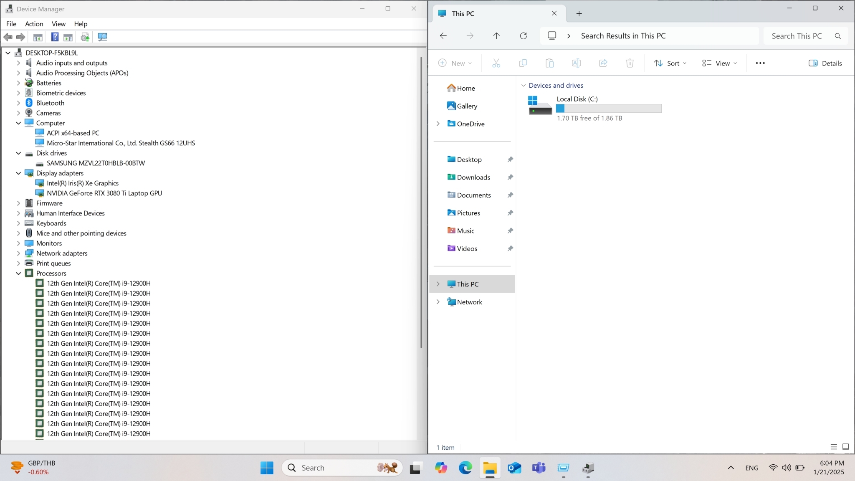Click the Update device driver toolbar icon
855x481 pixels.
coord(85,37)
